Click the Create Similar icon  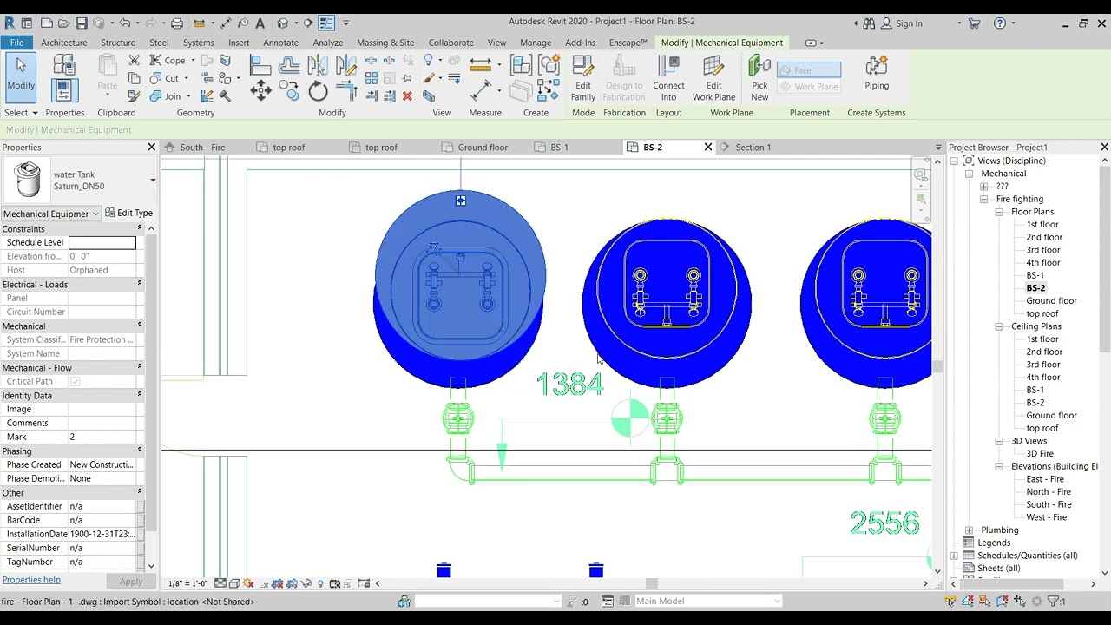(549, 90)
